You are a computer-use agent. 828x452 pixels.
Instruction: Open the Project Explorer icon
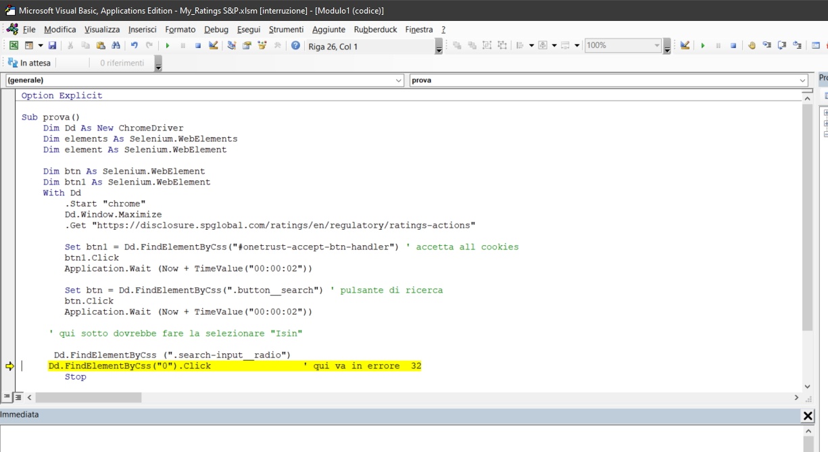[232, 45]
